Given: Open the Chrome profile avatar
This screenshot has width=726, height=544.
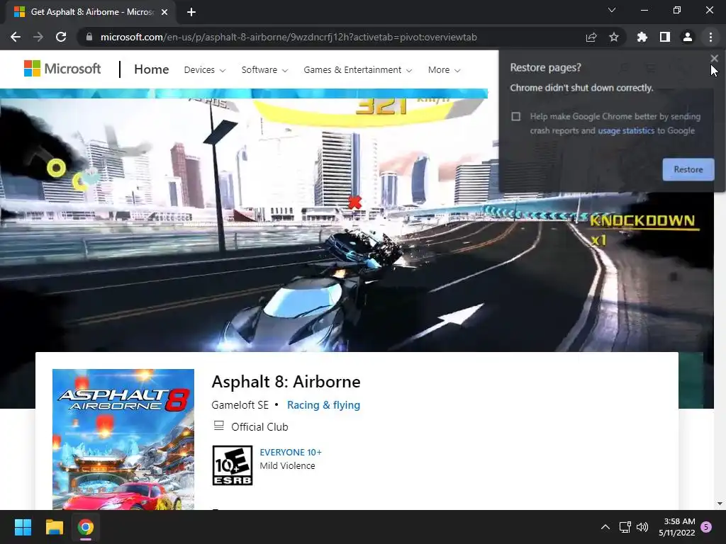Looking at the screenshot, I should point(688,37).
